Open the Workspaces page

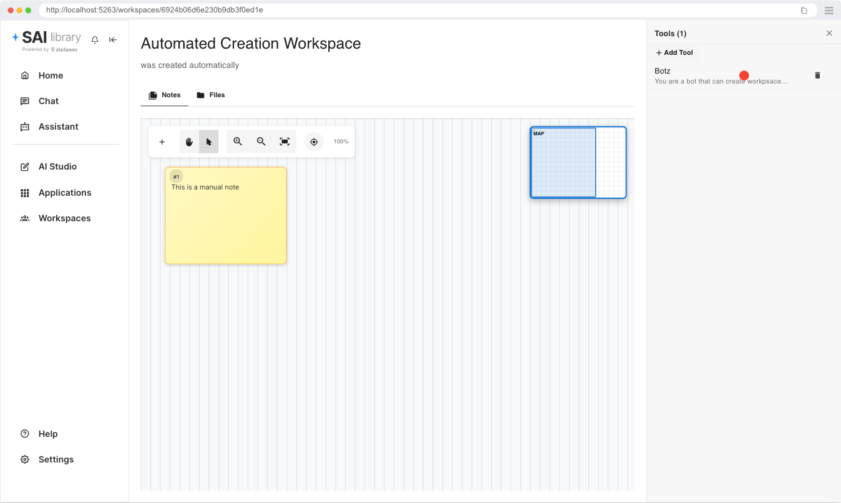(64, 218)
